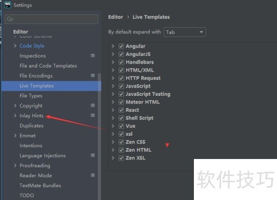
Task: Select File Encodings in settings tree
Action: (x=36, y=76)
